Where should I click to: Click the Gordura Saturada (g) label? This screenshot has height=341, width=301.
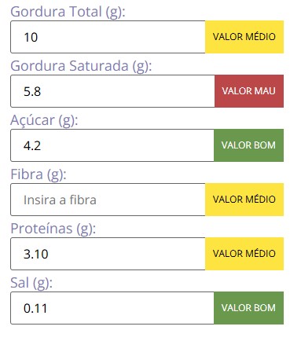81,66
